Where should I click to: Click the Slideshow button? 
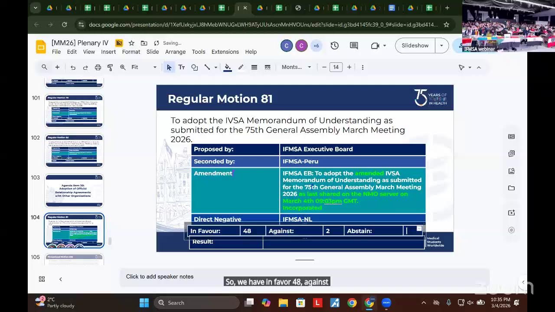415,45
